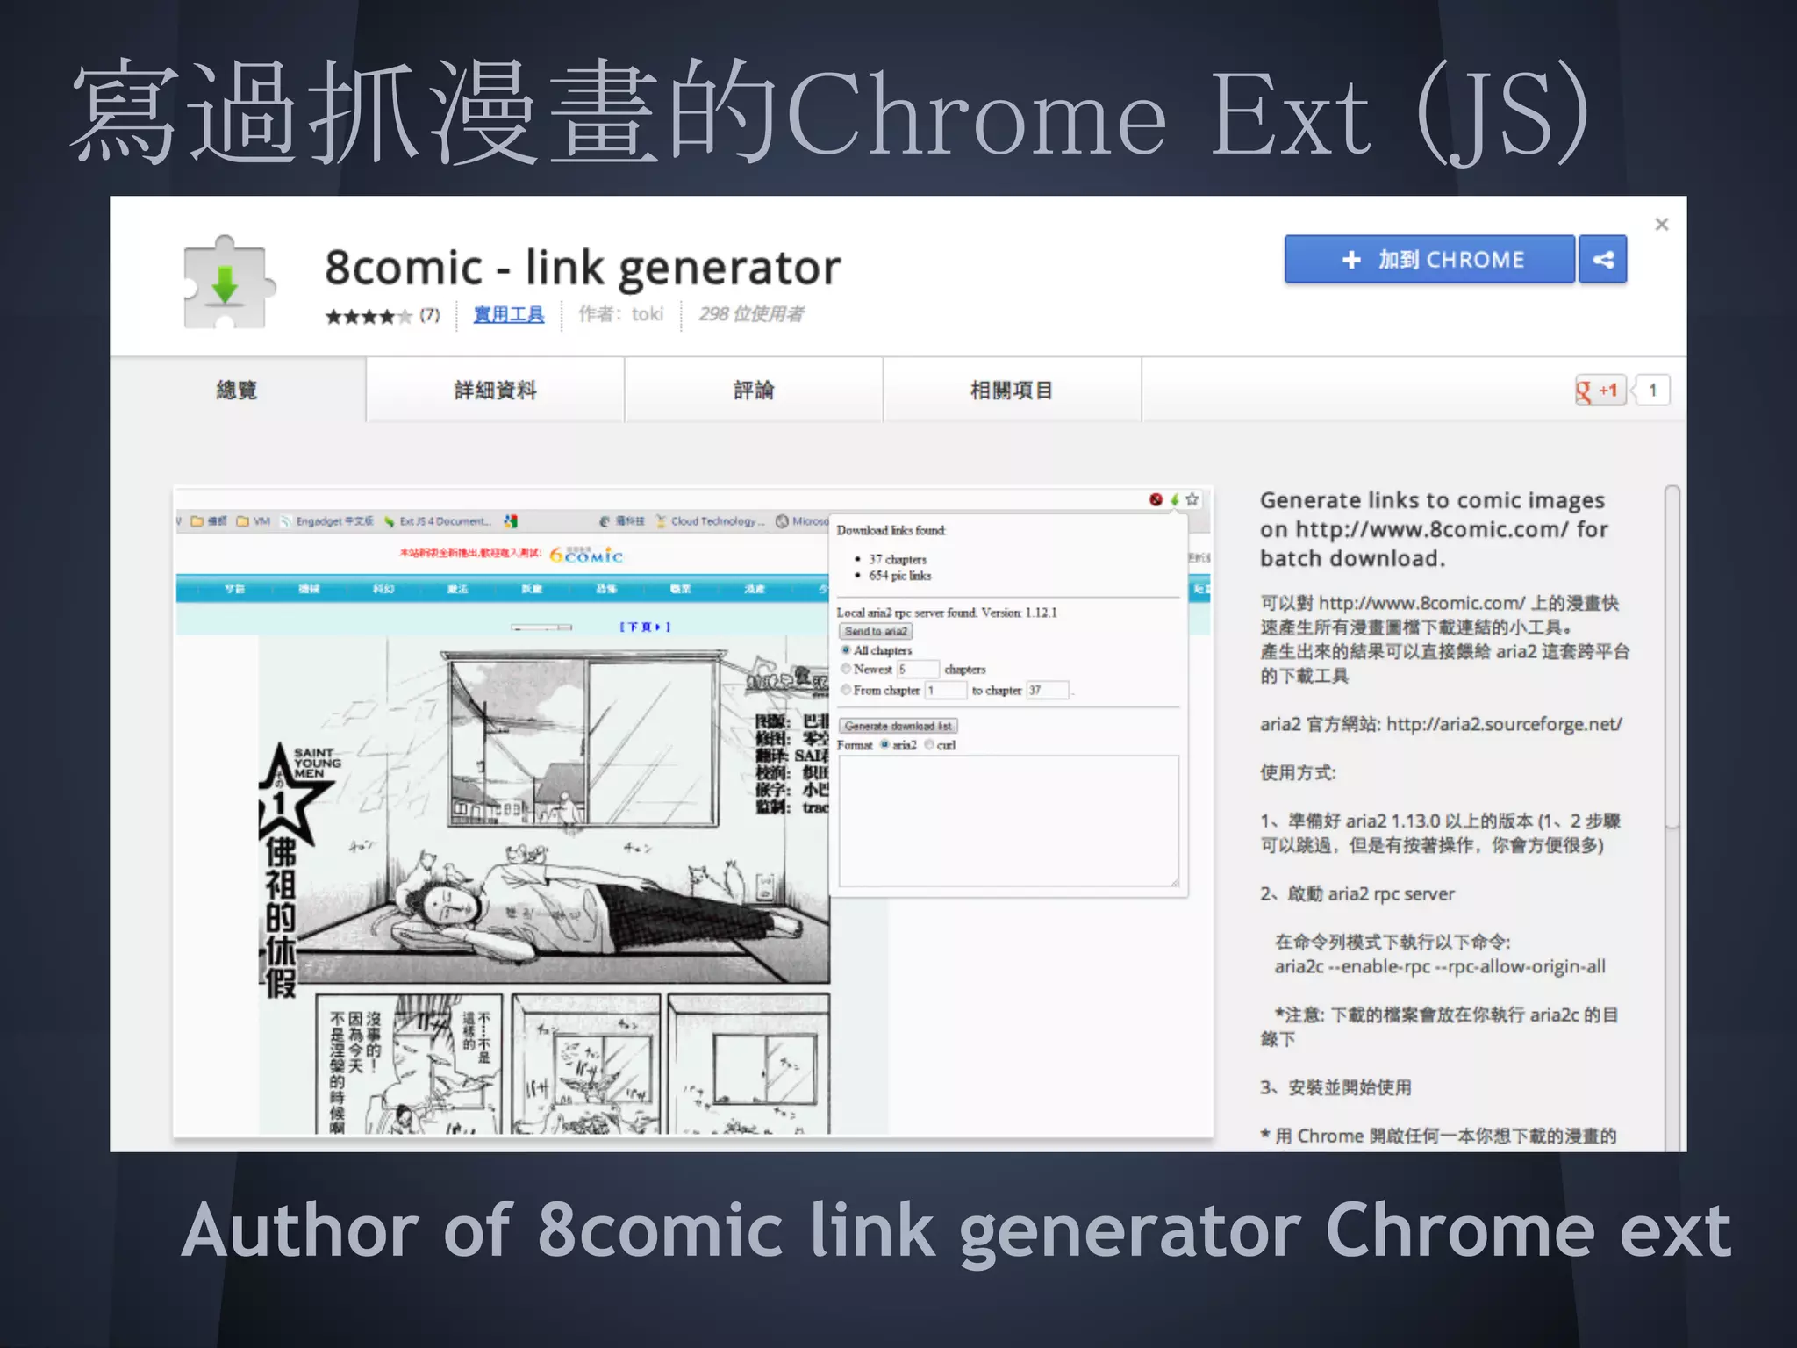Image resolution: width=1797 pixels, height=1348 pixels.
Task: Click the star rating under the title
Action: (369, 316)
